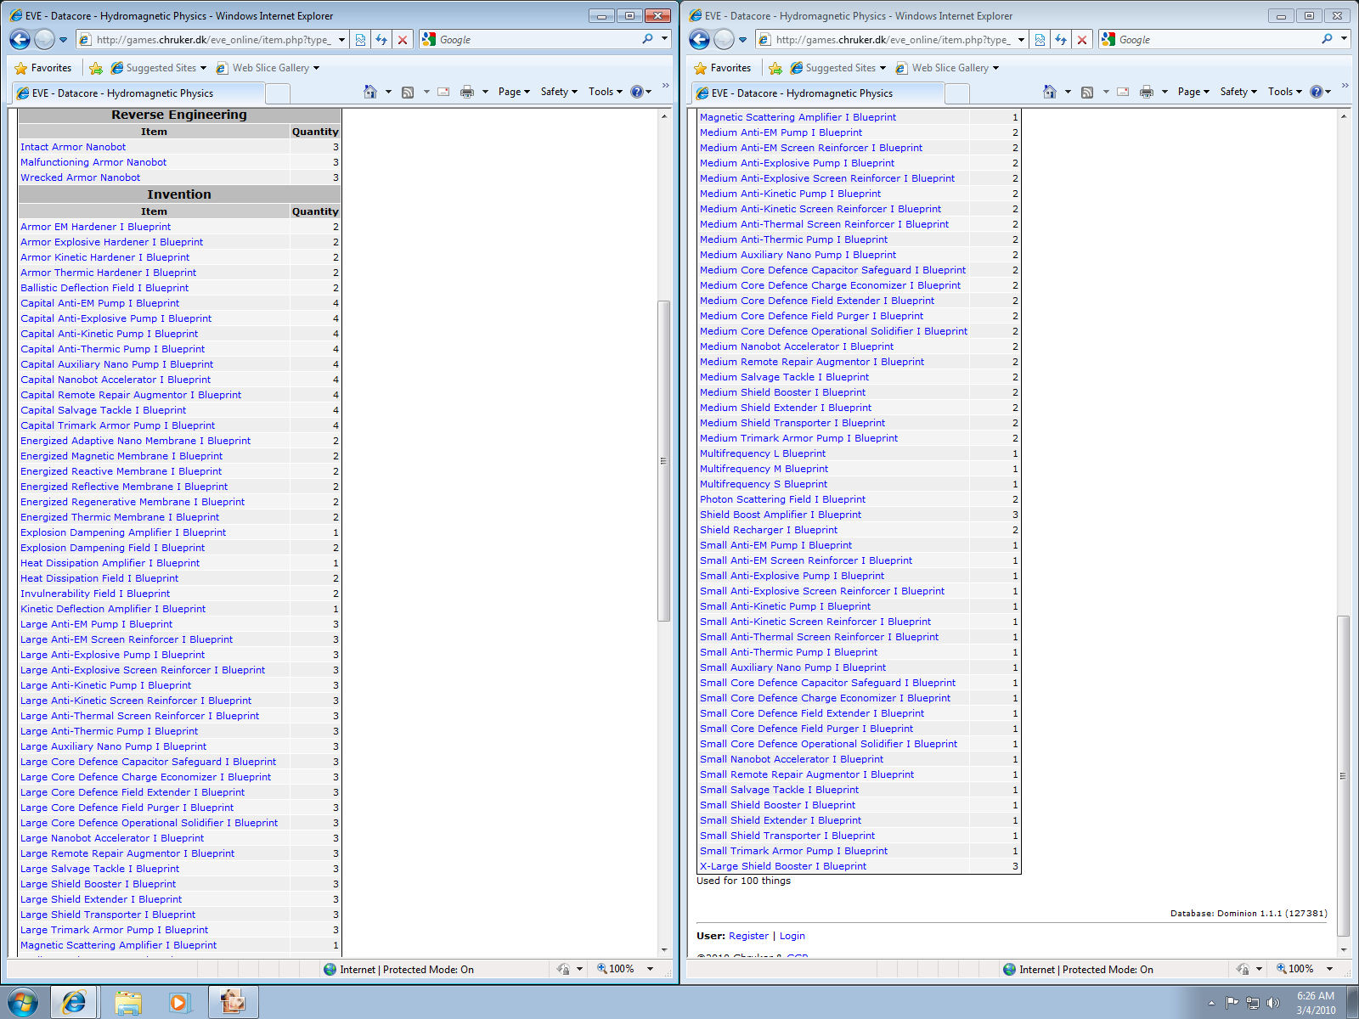Refresh the page in left window
The height and width of the screenshot is (1019, 1359).
tap(381, 39)
